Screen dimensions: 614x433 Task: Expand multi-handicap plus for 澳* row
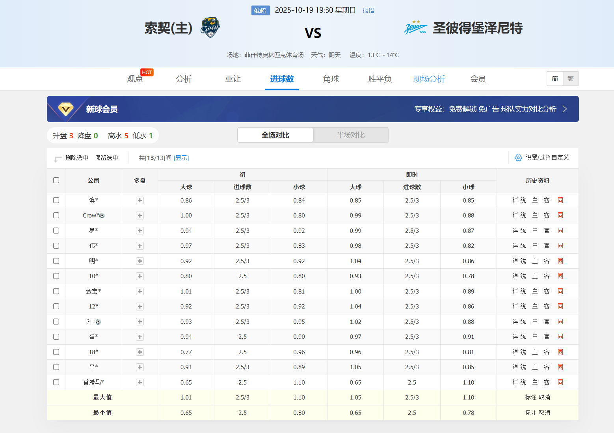tap(140, 201)
